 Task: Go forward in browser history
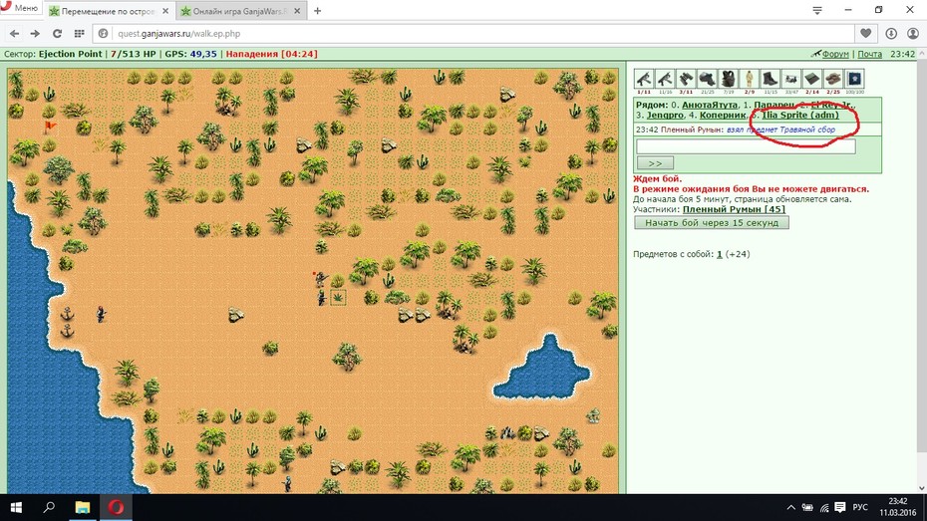click(35, 34)
